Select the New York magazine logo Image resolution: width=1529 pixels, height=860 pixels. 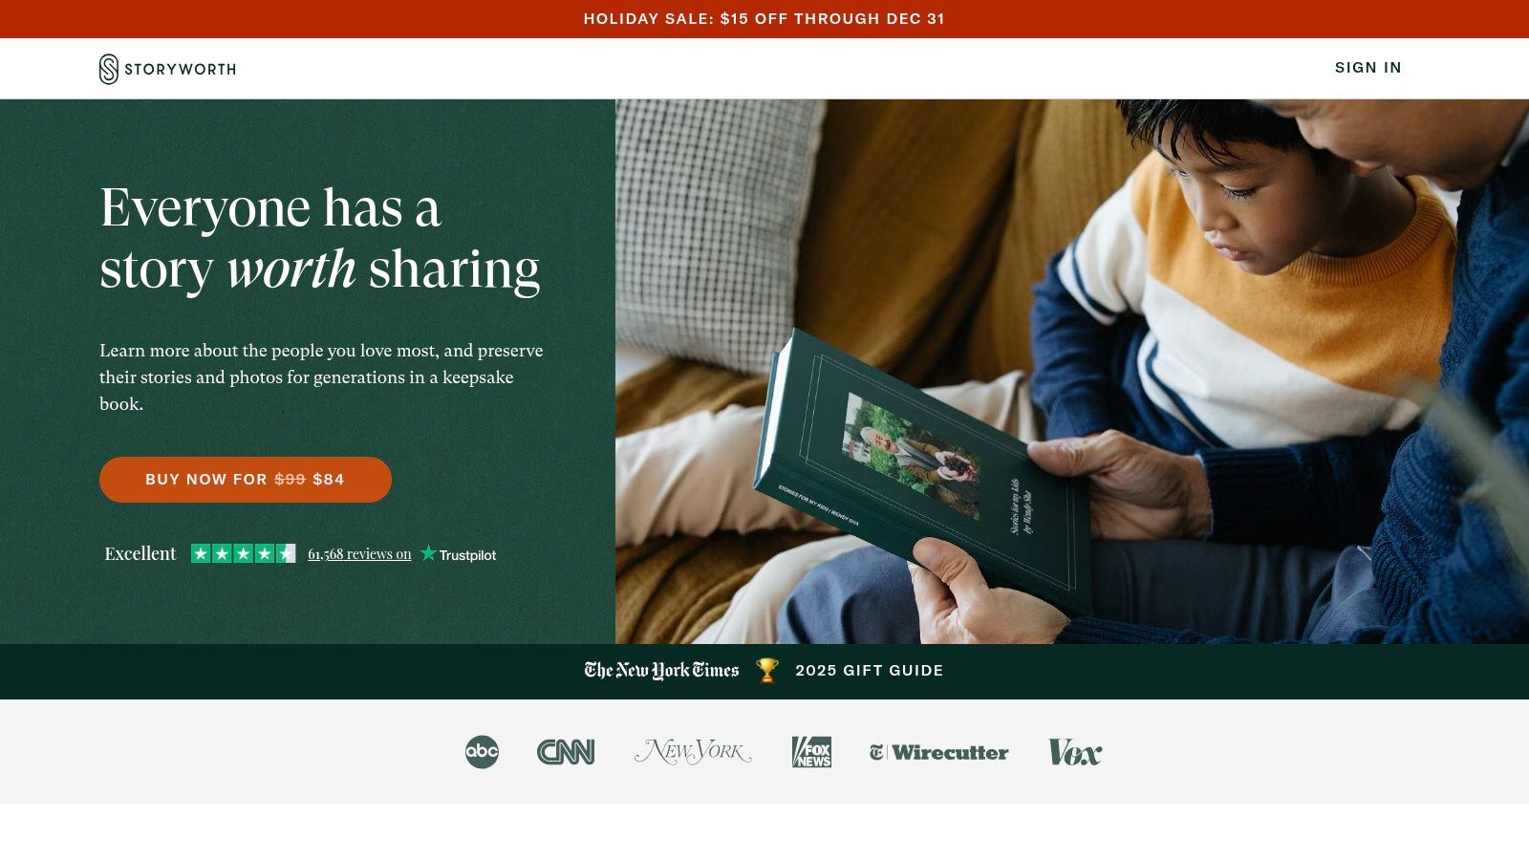pos(693,752)
